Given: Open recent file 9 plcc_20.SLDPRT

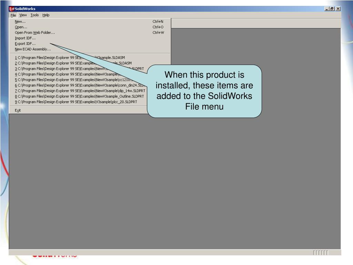Looking at the screenshot, I should coord(79,102).
